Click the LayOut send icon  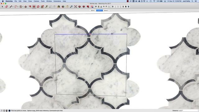coord(92,7)
